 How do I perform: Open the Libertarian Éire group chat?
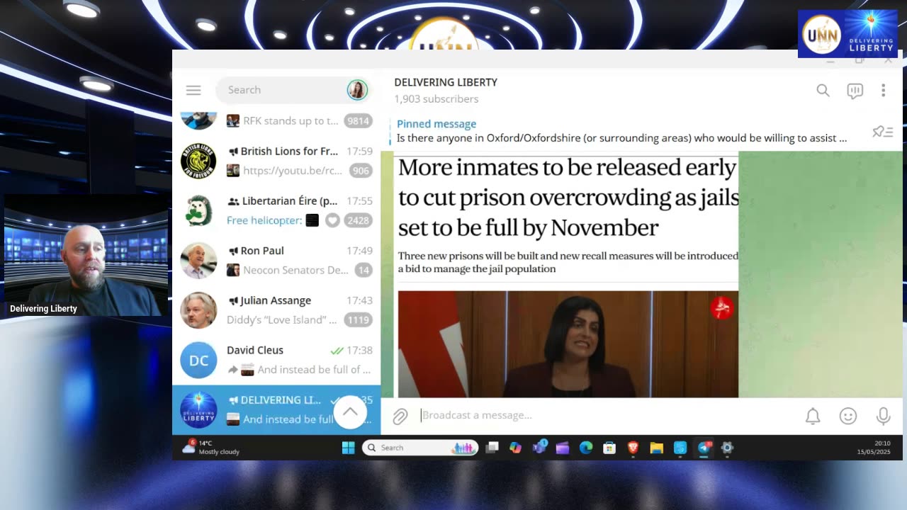click(x=276, y=210)
